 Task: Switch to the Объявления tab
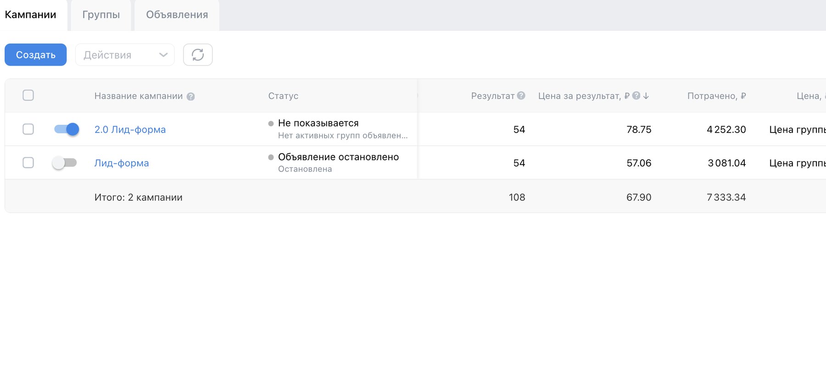coord(177,15)
